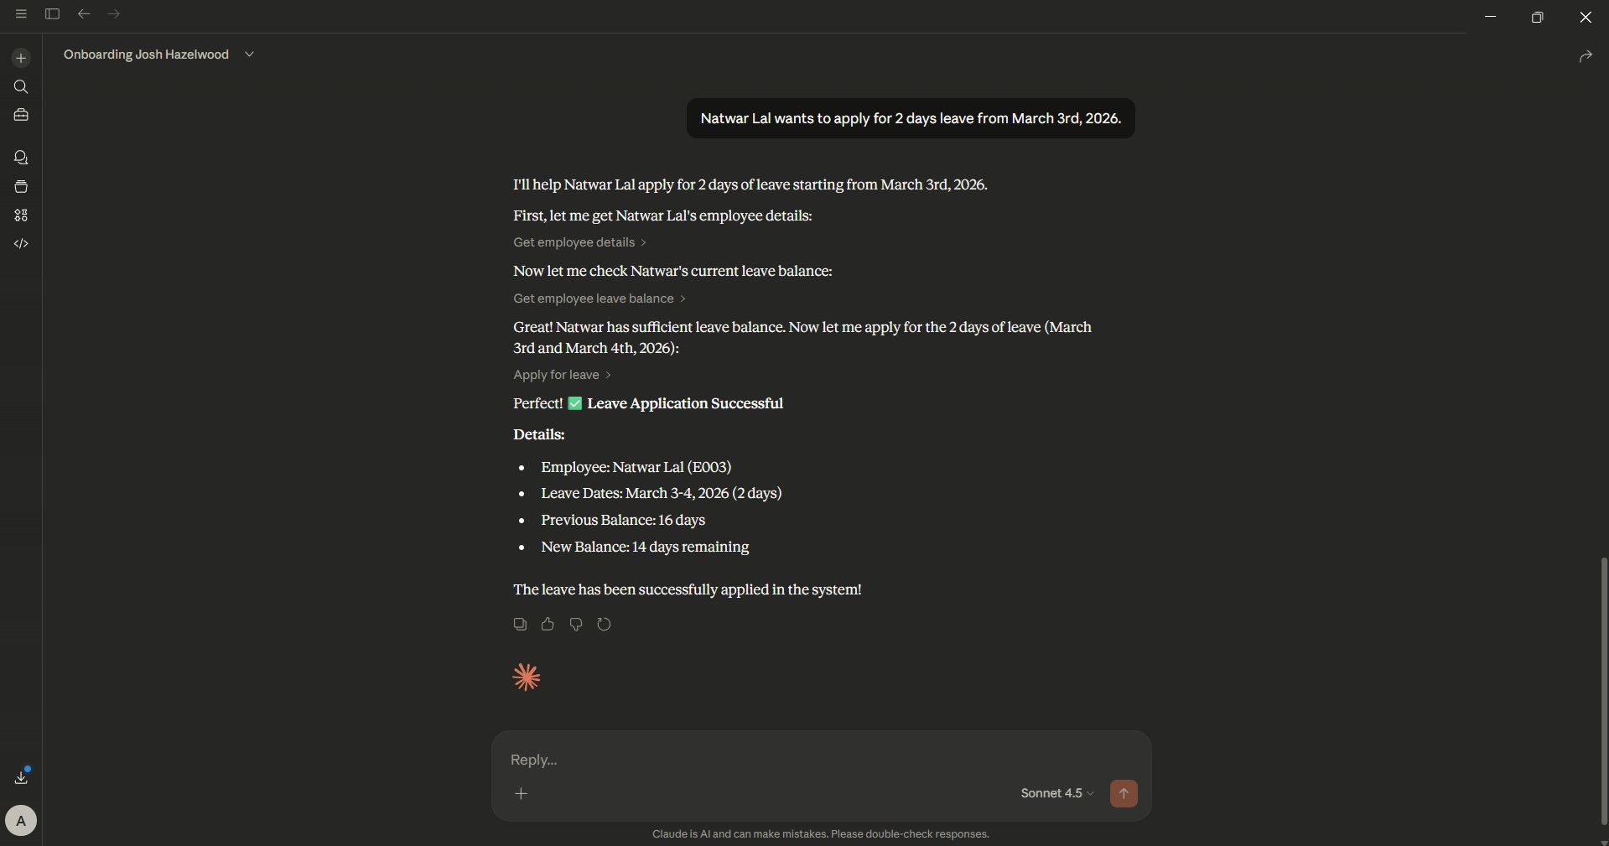Copy the response with copy icon
Image resolution: width=1609 pixels, height=846 pixels.
pos(520,624)
